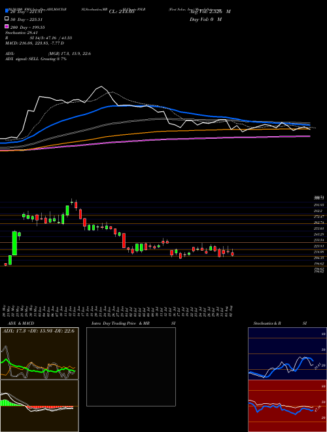Click the white 50 Day legend swatch

click(x=7, y=19)
